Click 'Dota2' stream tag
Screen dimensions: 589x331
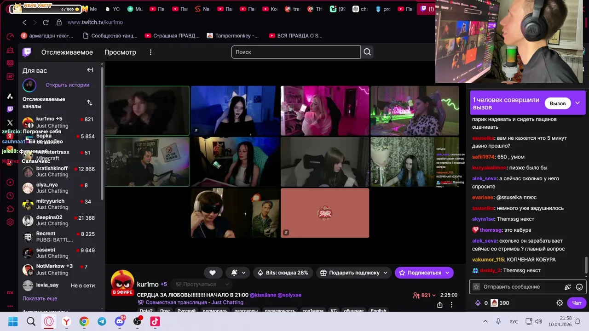coord(146,311)
